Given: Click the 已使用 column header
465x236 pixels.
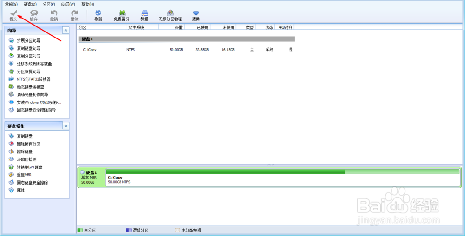Looking at the screenshot, I should pyautogui.click(x=197, y=27).
